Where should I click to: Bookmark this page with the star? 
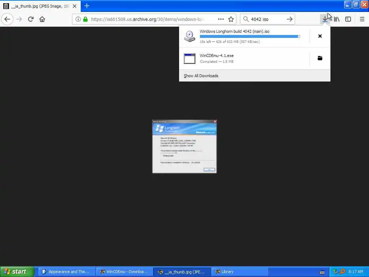point(231,19)
